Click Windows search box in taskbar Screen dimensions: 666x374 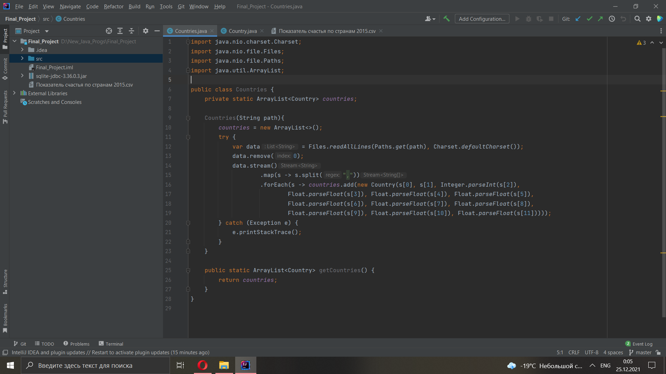(95, 365)
